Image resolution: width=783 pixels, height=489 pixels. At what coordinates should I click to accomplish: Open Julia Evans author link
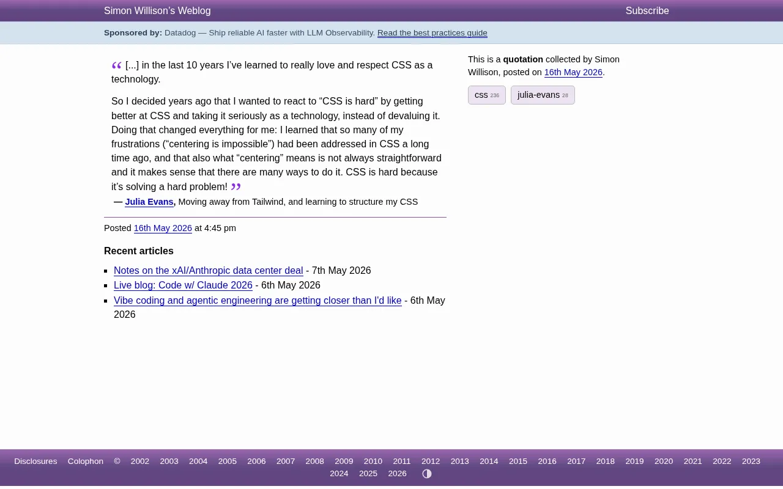pyautogui.click(x=149, y=202)
